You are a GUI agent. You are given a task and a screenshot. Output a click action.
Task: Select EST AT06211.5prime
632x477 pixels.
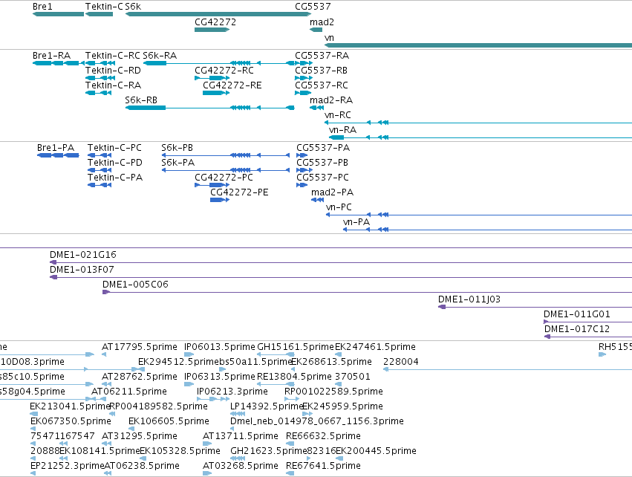pyautogui.click(x=129, y=392)
